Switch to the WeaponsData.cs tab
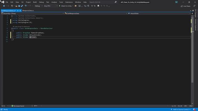 pos(28,10)
